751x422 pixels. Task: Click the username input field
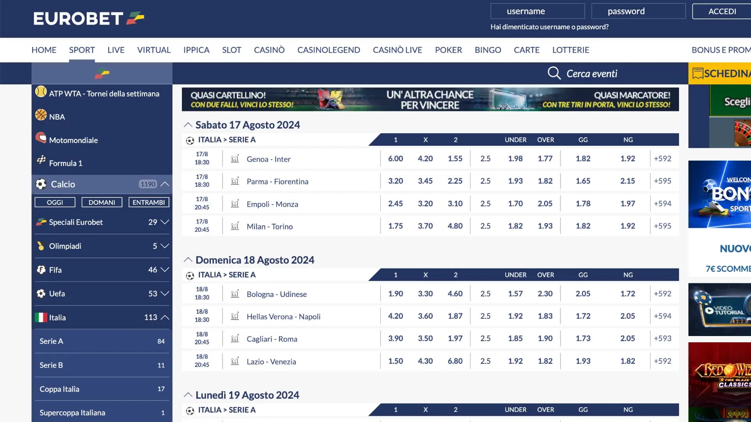pos(537,11)
